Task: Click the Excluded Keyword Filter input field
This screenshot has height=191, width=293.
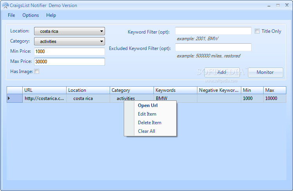Action: [x=213, y=47]
